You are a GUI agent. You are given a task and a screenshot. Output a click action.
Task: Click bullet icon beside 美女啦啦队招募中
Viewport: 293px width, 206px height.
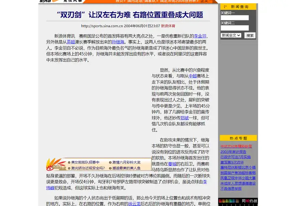pos(69,162)
